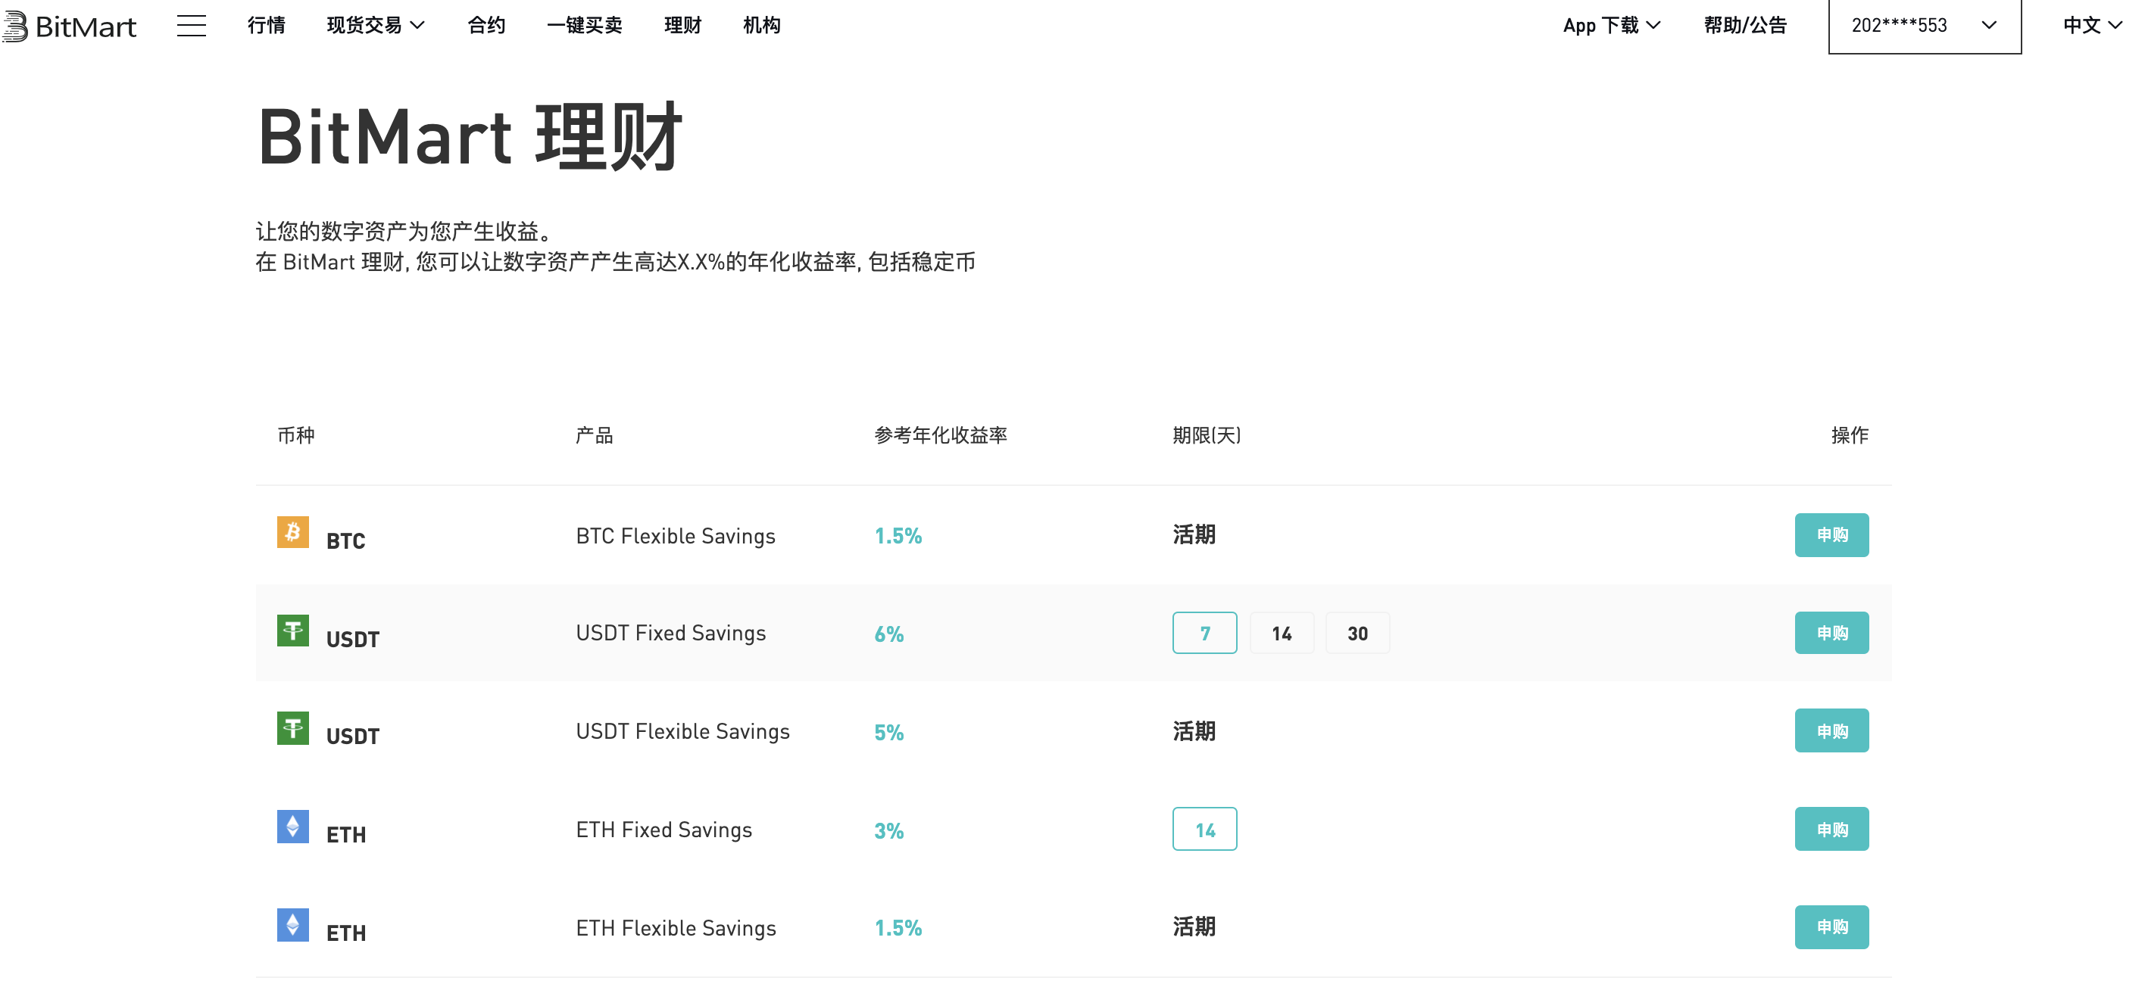The image size is (2145, 981).
Task: Click USDT icon in Flexible Savings row
Action: 293,728
